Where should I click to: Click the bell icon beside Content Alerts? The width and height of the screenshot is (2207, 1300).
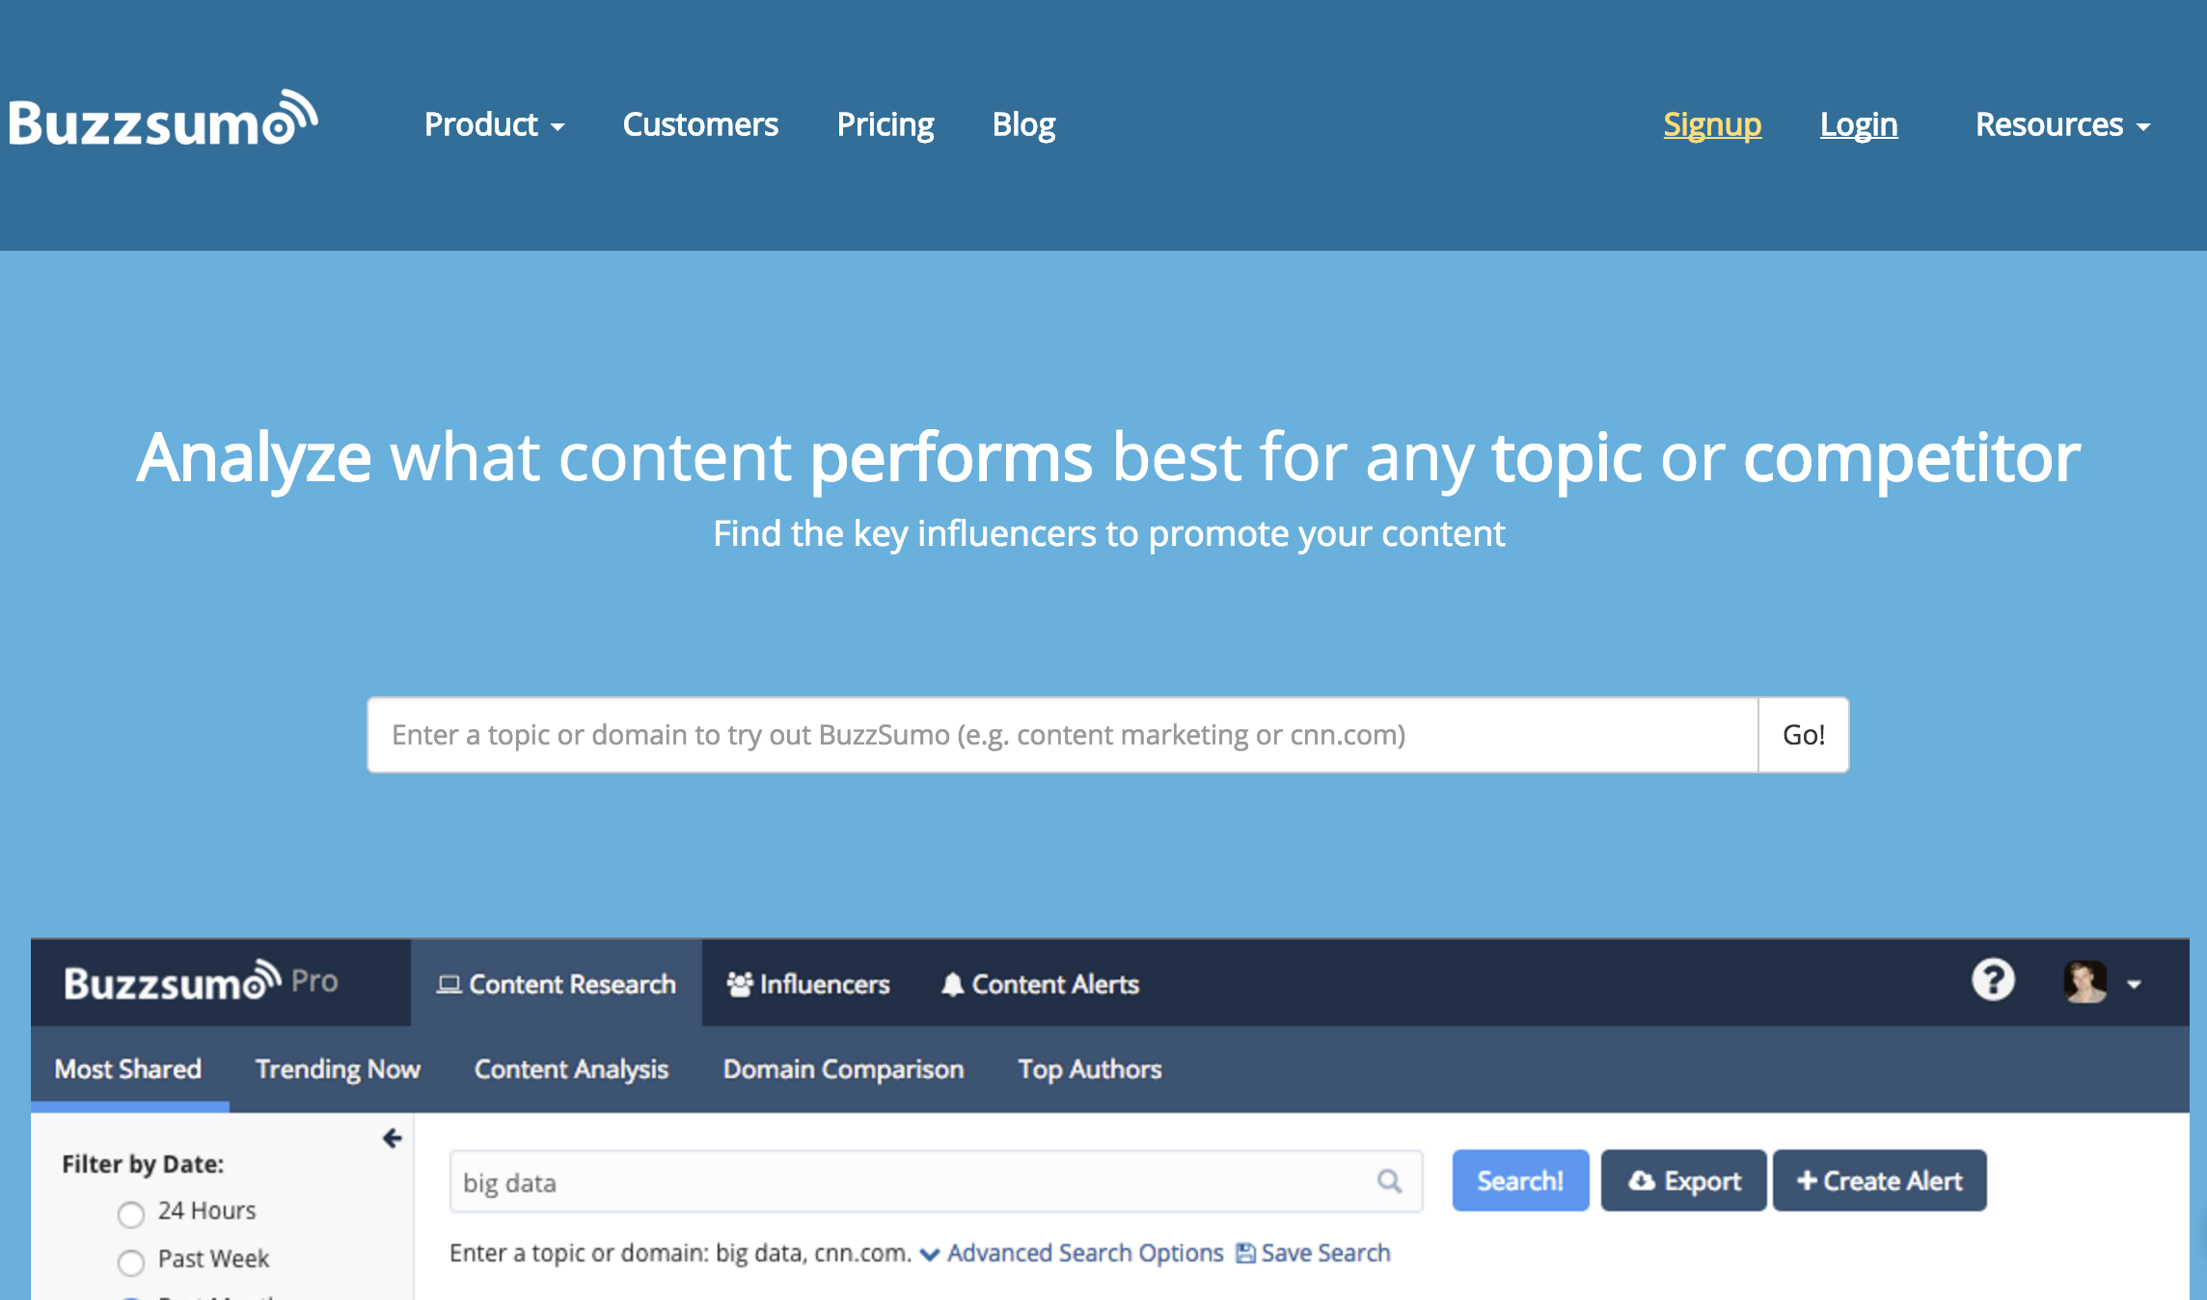click(x=953, y=985)
